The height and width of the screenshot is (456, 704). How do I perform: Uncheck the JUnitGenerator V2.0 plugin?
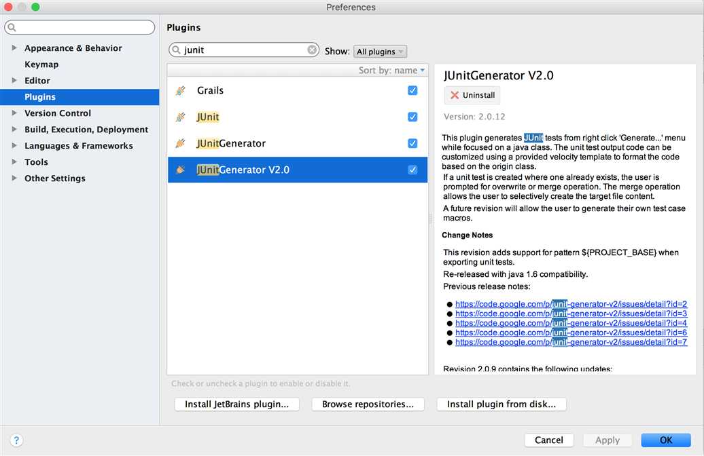point(412,170)
